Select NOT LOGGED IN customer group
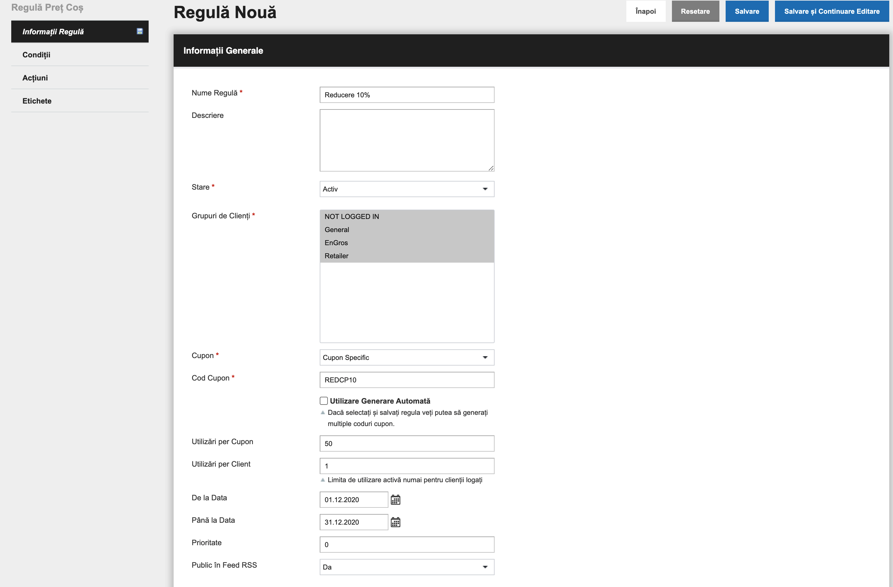This screenshot has height=587, width=893. 407,216
